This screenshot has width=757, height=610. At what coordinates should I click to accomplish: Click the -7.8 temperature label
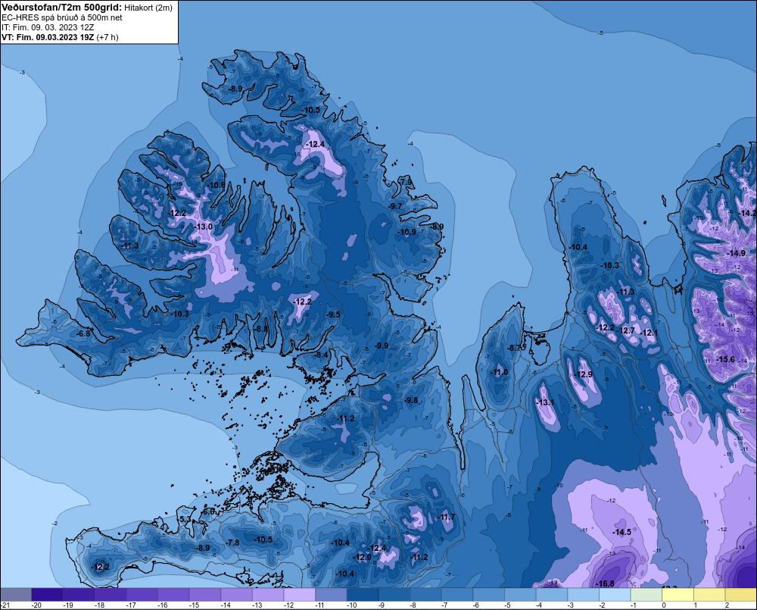click(233, 543)
